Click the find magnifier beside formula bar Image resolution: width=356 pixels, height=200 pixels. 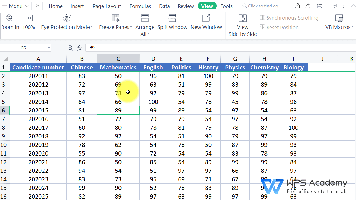click(x=70, y=47)
